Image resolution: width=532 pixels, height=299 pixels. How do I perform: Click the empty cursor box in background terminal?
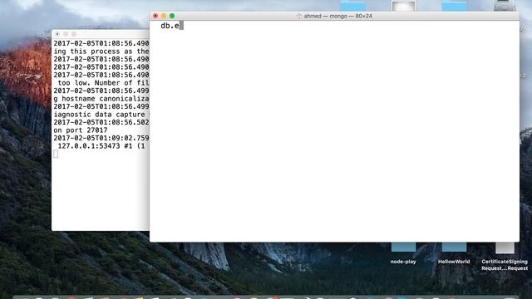coord(56,154)
